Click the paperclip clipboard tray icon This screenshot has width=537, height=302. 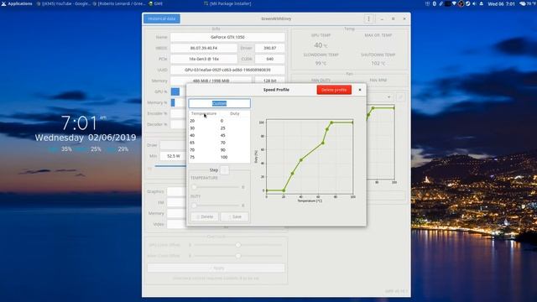[x=441, y=3]
